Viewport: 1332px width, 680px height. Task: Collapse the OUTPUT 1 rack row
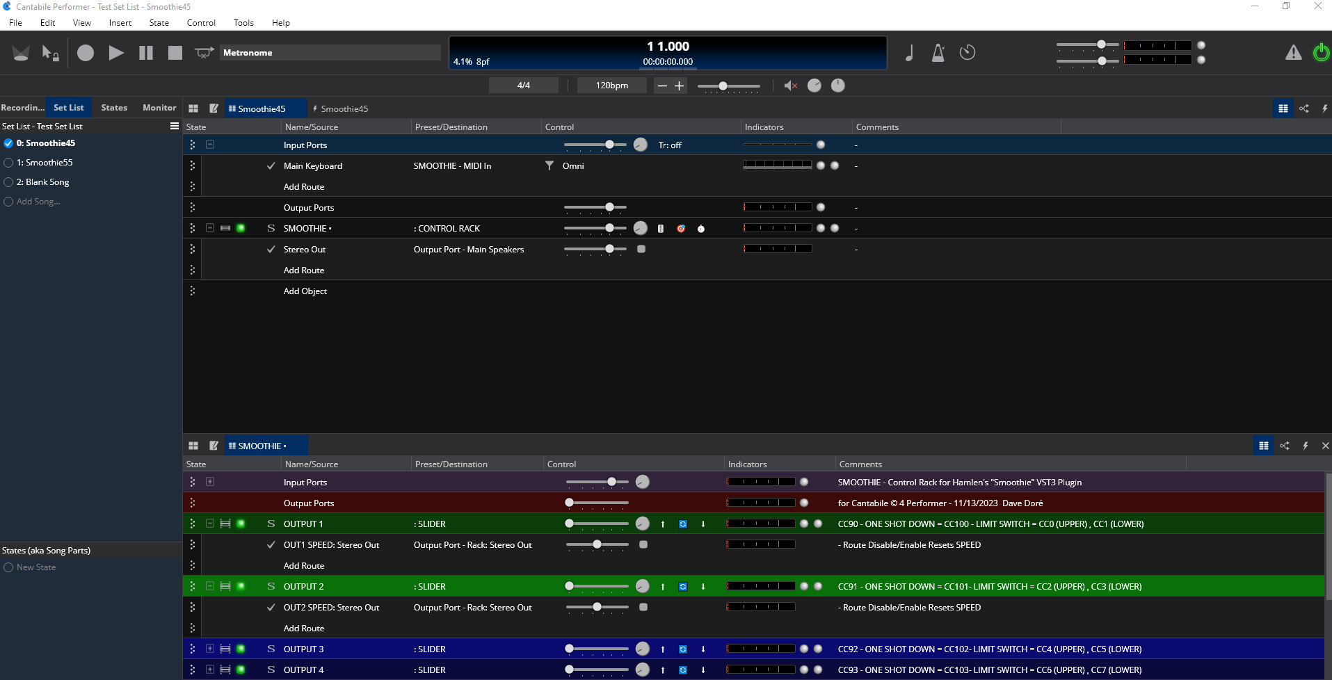210,524
